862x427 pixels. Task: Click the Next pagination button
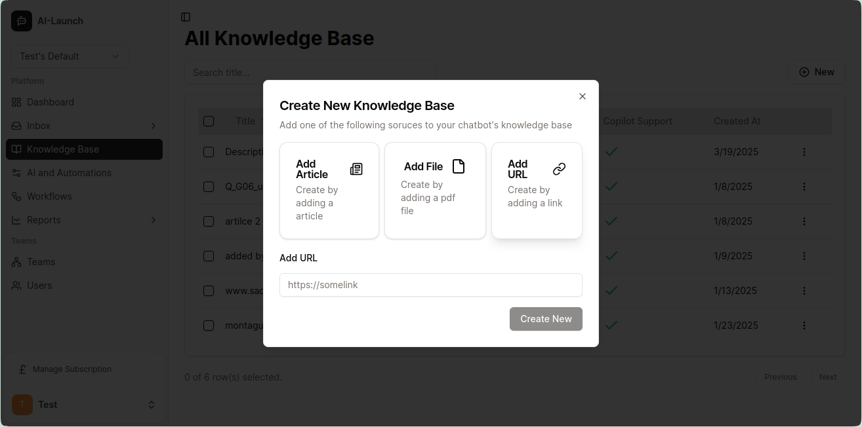click(828, 377)
